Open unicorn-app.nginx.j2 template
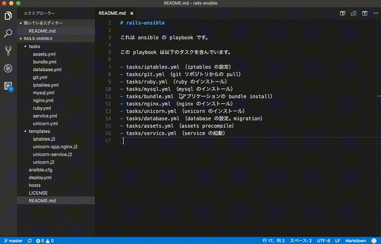This screenshot has height=244, width=381. tap(55, 147)
